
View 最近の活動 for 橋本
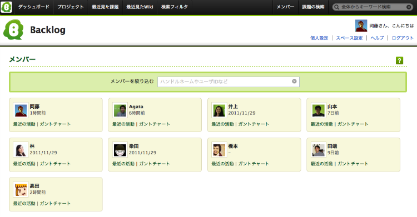(x=222, y=164)
